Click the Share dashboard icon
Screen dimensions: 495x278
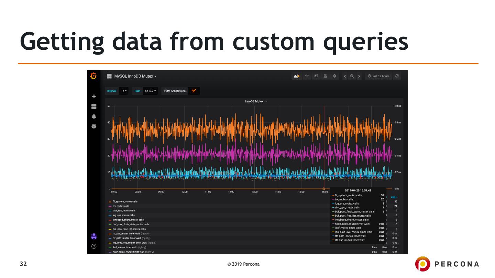[316, 76]
